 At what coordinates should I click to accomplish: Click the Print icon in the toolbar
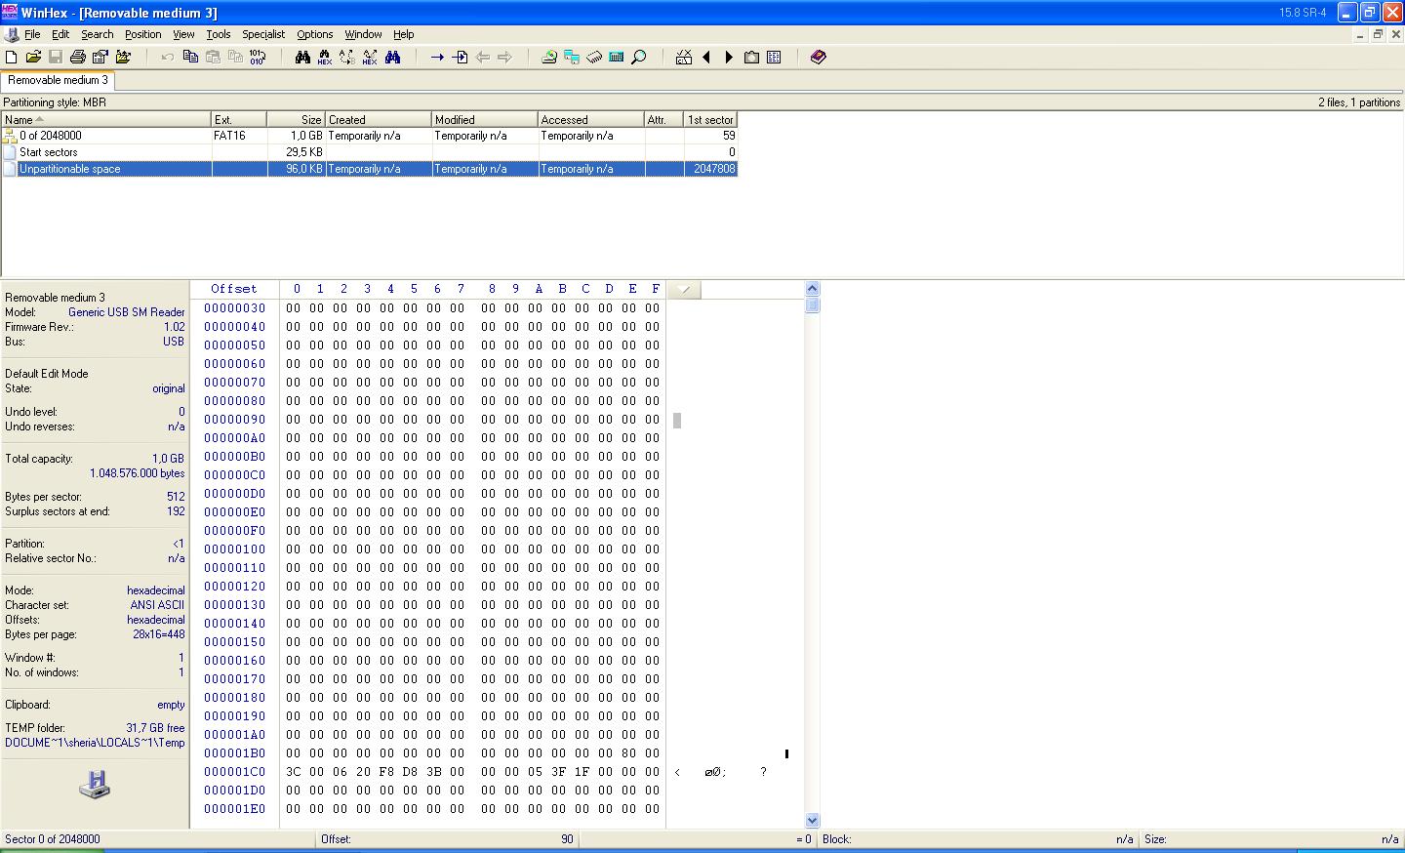tap(78, 58)
